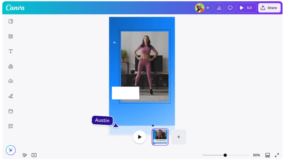View the analytics bar chart icon
Viewport: 284px width, 161px height.
point(219,8)
